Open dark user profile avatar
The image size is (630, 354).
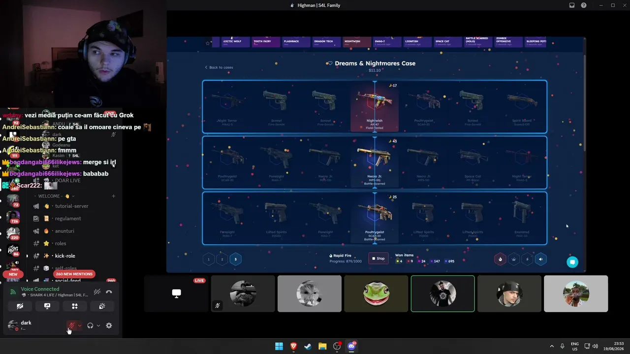[x=13, y=325]
